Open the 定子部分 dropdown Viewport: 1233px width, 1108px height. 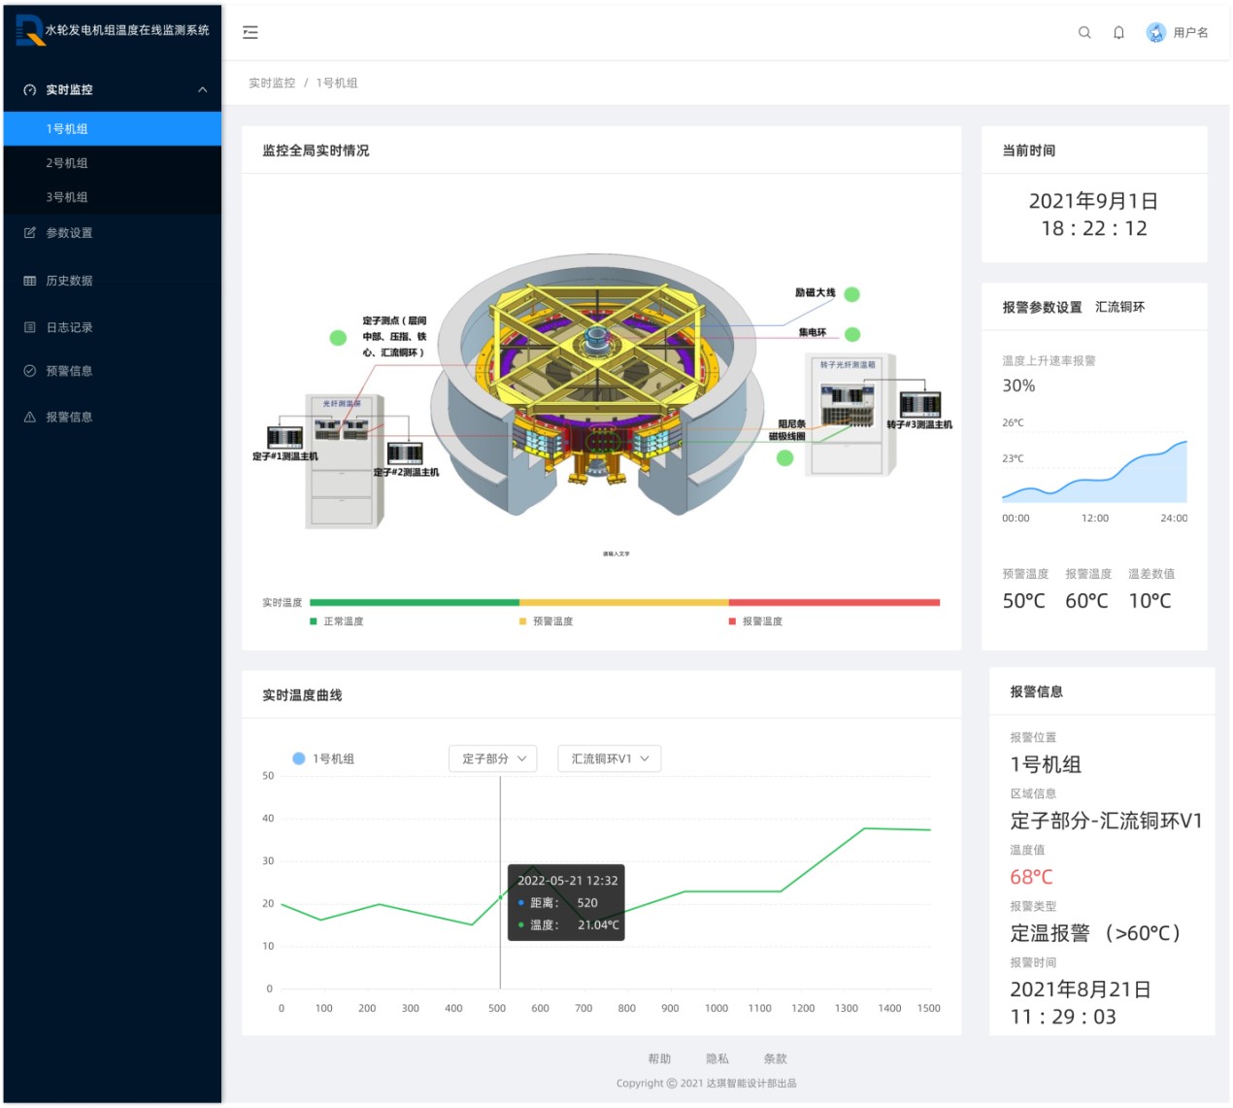(x=493, y=758)
